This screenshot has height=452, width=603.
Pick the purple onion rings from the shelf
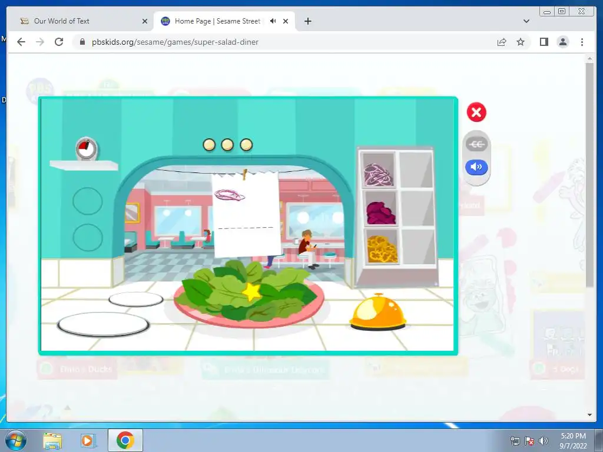(379, 174)
